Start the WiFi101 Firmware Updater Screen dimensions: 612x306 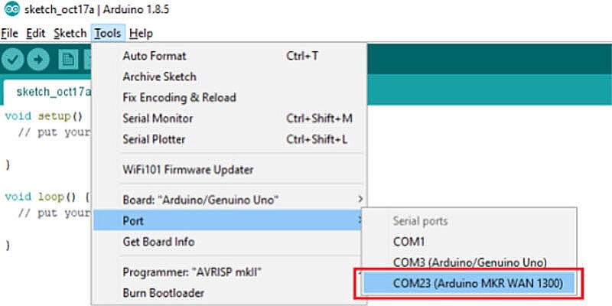point(187,169)
